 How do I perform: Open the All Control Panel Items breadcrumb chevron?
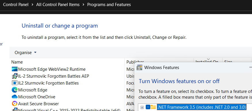pos(83,5)
